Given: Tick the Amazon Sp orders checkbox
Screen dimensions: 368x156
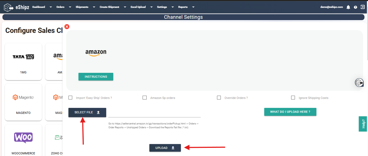Looking at the screenshot, I should 144,98.
